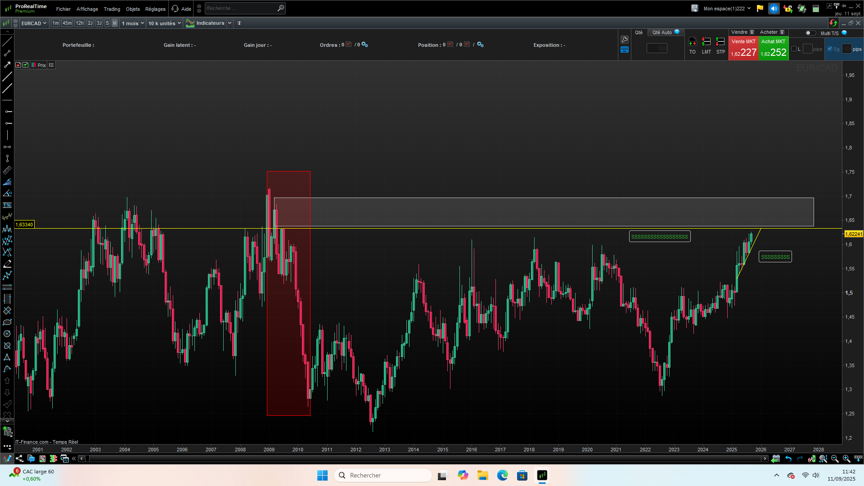Select the Fibonacci percent drawing tool

pos(7,205)
